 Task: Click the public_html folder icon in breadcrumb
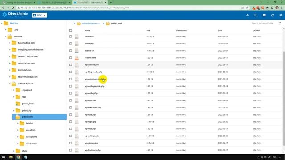pos(108,24)
